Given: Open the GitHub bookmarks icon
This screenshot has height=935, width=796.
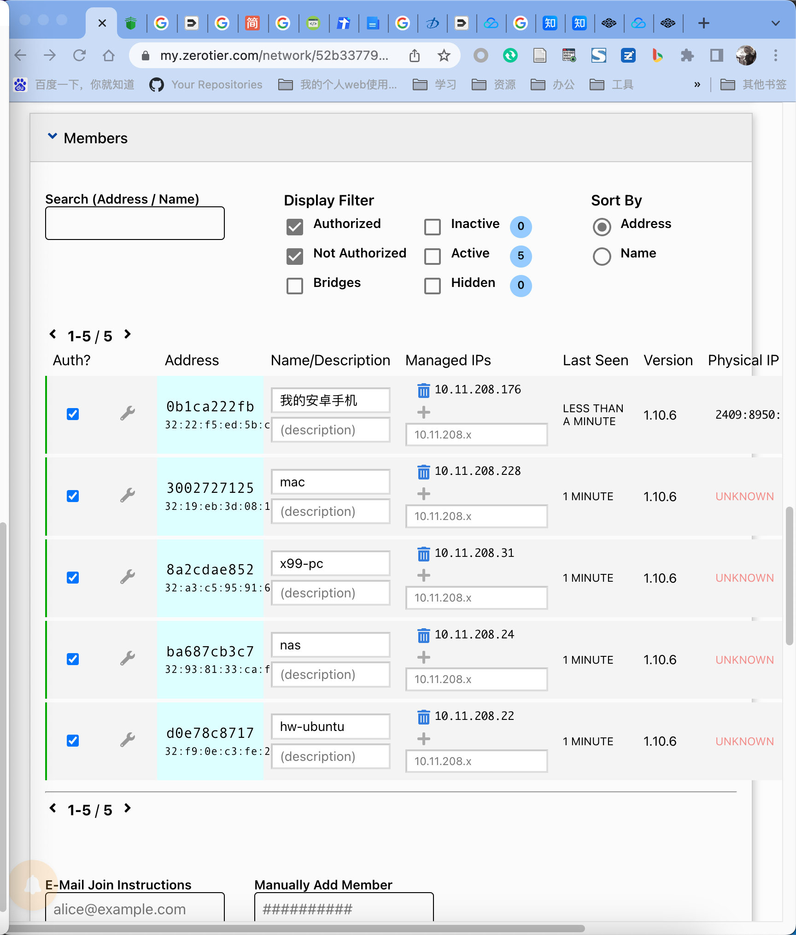Looking at the screenshot, I should (157, 84).
